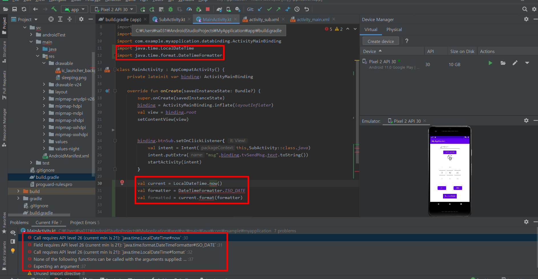Click the Open file folder toolbar icon
Viewport: 538px width, 279px height.
pos(5,9)
